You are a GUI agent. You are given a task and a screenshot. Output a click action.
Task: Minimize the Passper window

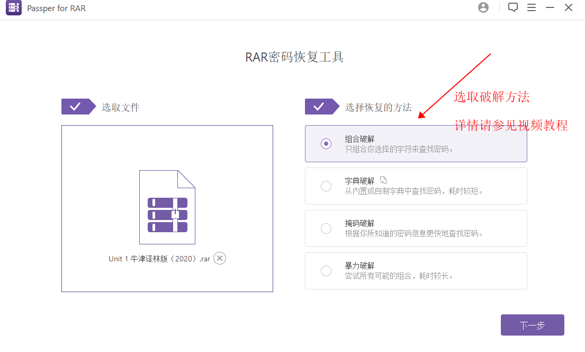coord(550,7)
